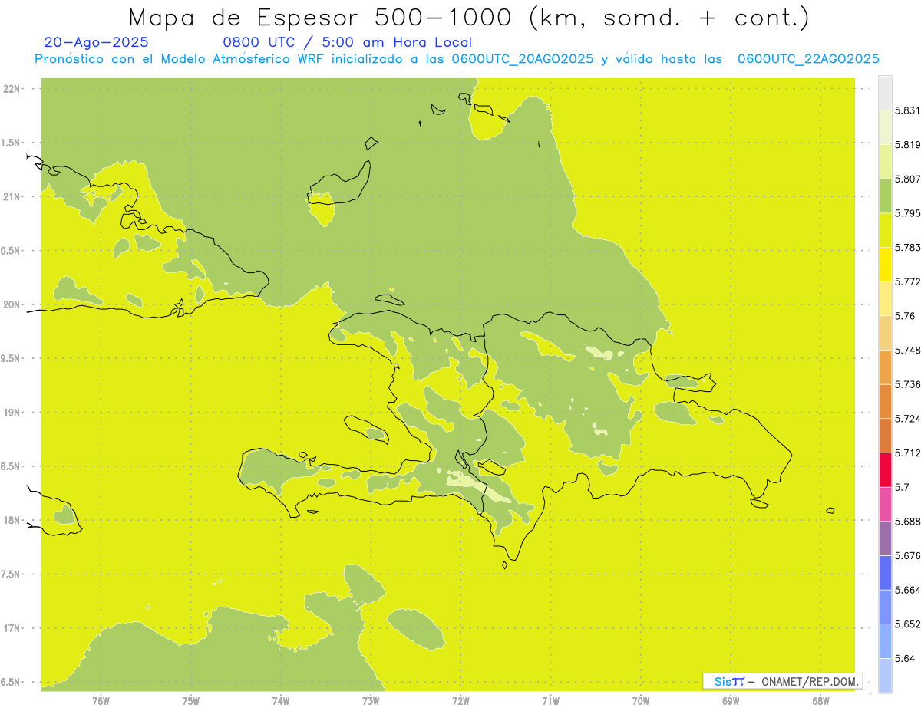
Task: Click the latitude label '19N'
Action: 12,413
